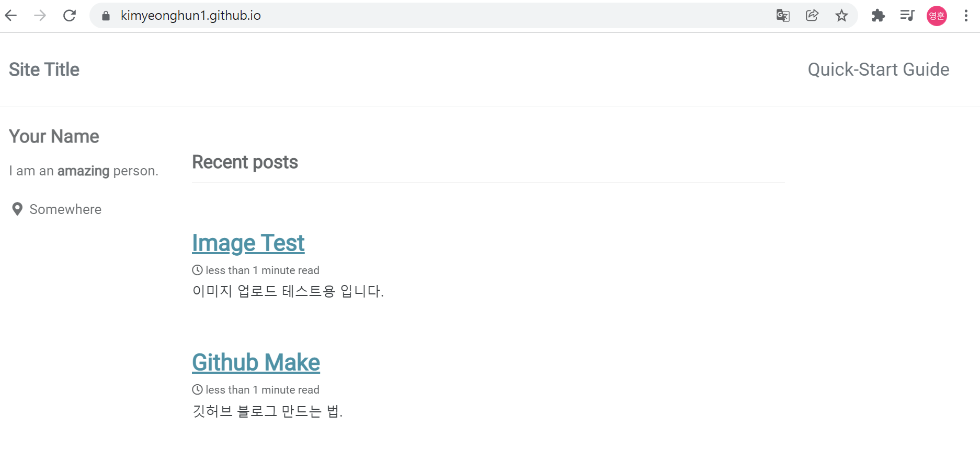Click the Your Name author heading

[x=54, y=137]
